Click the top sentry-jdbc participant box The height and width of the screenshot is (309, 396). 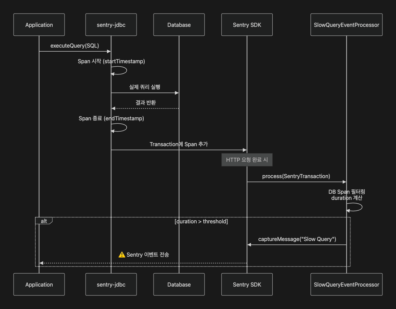[x=111, y=25]
